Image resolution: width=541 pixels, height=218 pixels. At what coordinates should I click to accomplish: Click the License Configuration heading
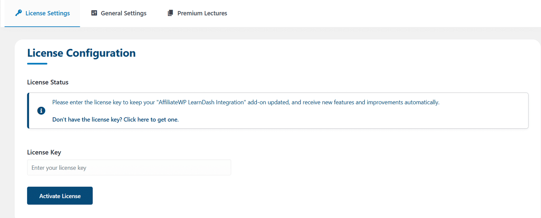(x=81, y=53)
